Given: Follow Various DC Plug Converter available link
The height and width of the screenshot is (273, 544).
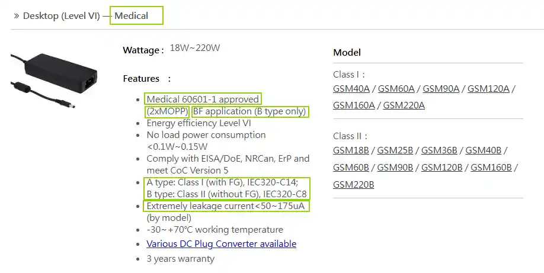Looking at the screenshot, I should coord(222,244).
